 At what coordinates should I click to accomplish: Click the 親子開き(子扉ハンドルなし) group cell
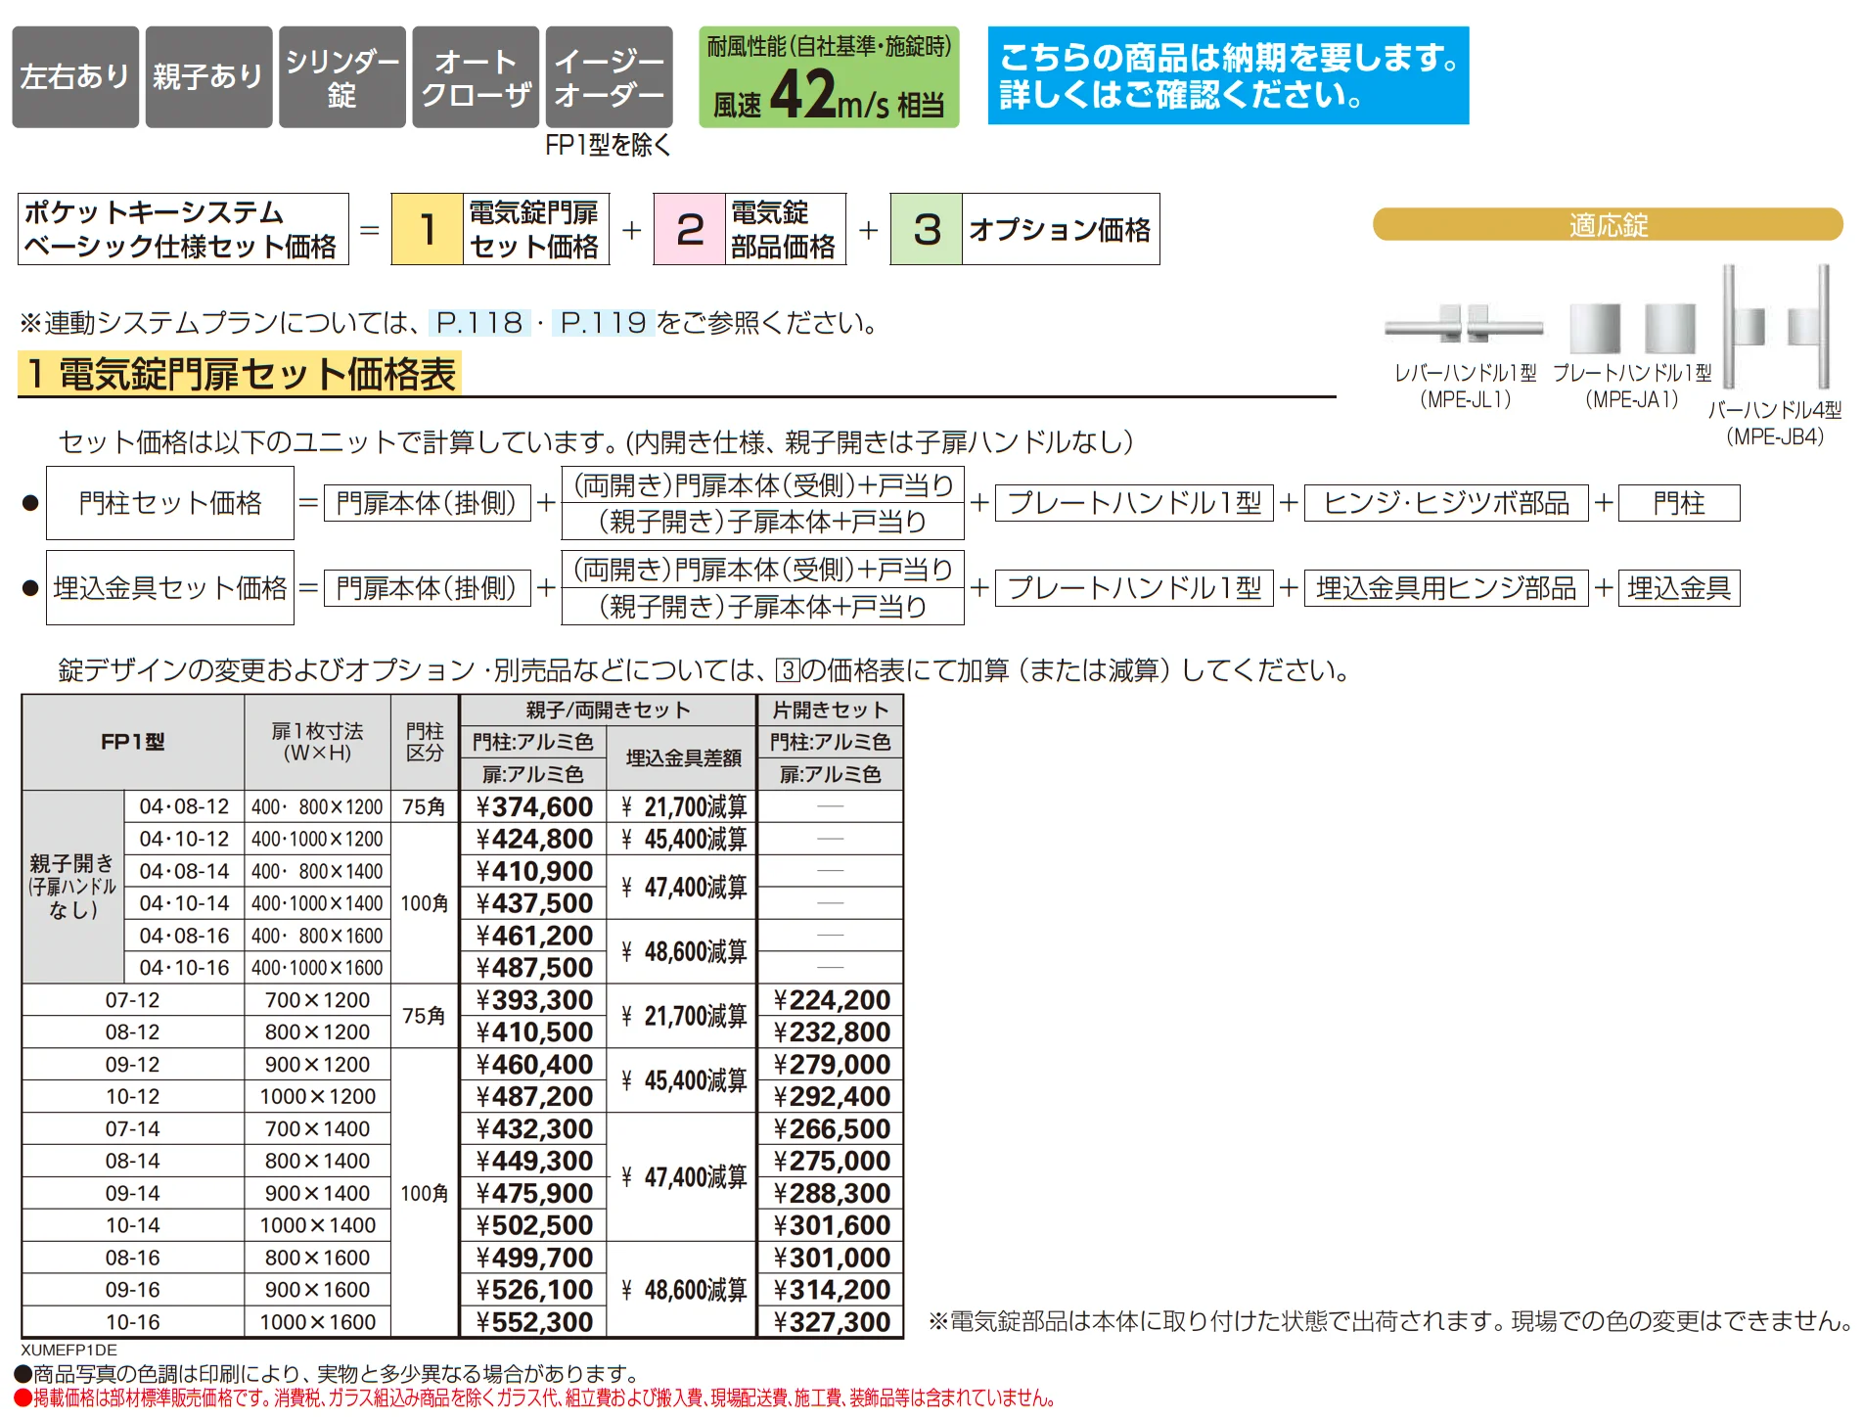pos(73,887)
